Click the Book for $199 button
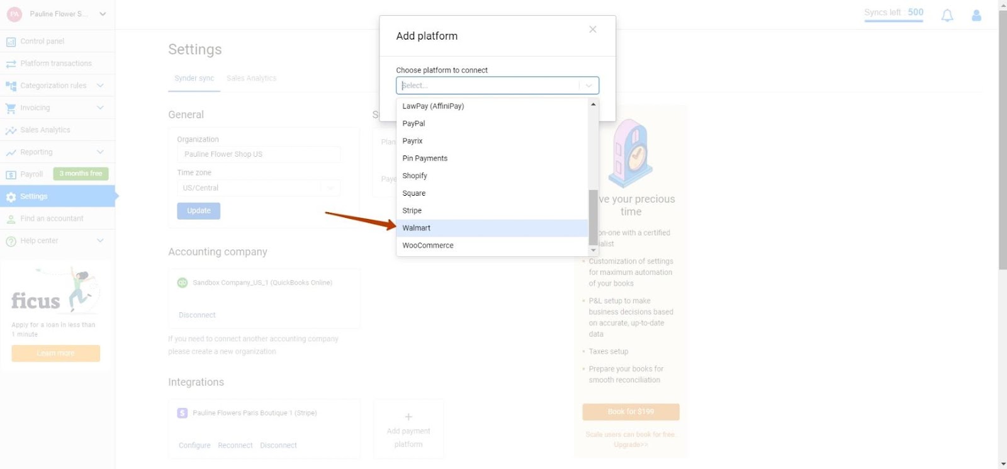The width and height of the screenshot is (1007, 469). pyautogui.click(x=631, y=412)
